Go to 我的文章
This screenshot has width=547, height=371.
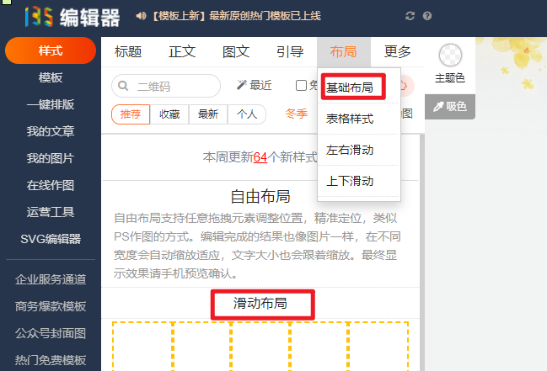click(x=51, y=131)
